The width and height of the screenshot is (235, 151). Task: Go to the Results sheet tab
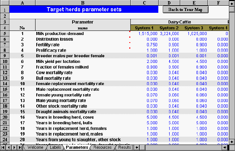125,148
